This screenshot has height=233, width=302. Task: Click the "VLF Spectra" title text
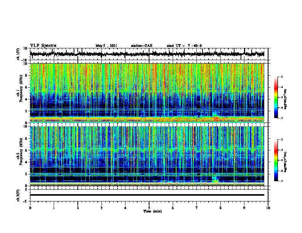pos(43,46)
